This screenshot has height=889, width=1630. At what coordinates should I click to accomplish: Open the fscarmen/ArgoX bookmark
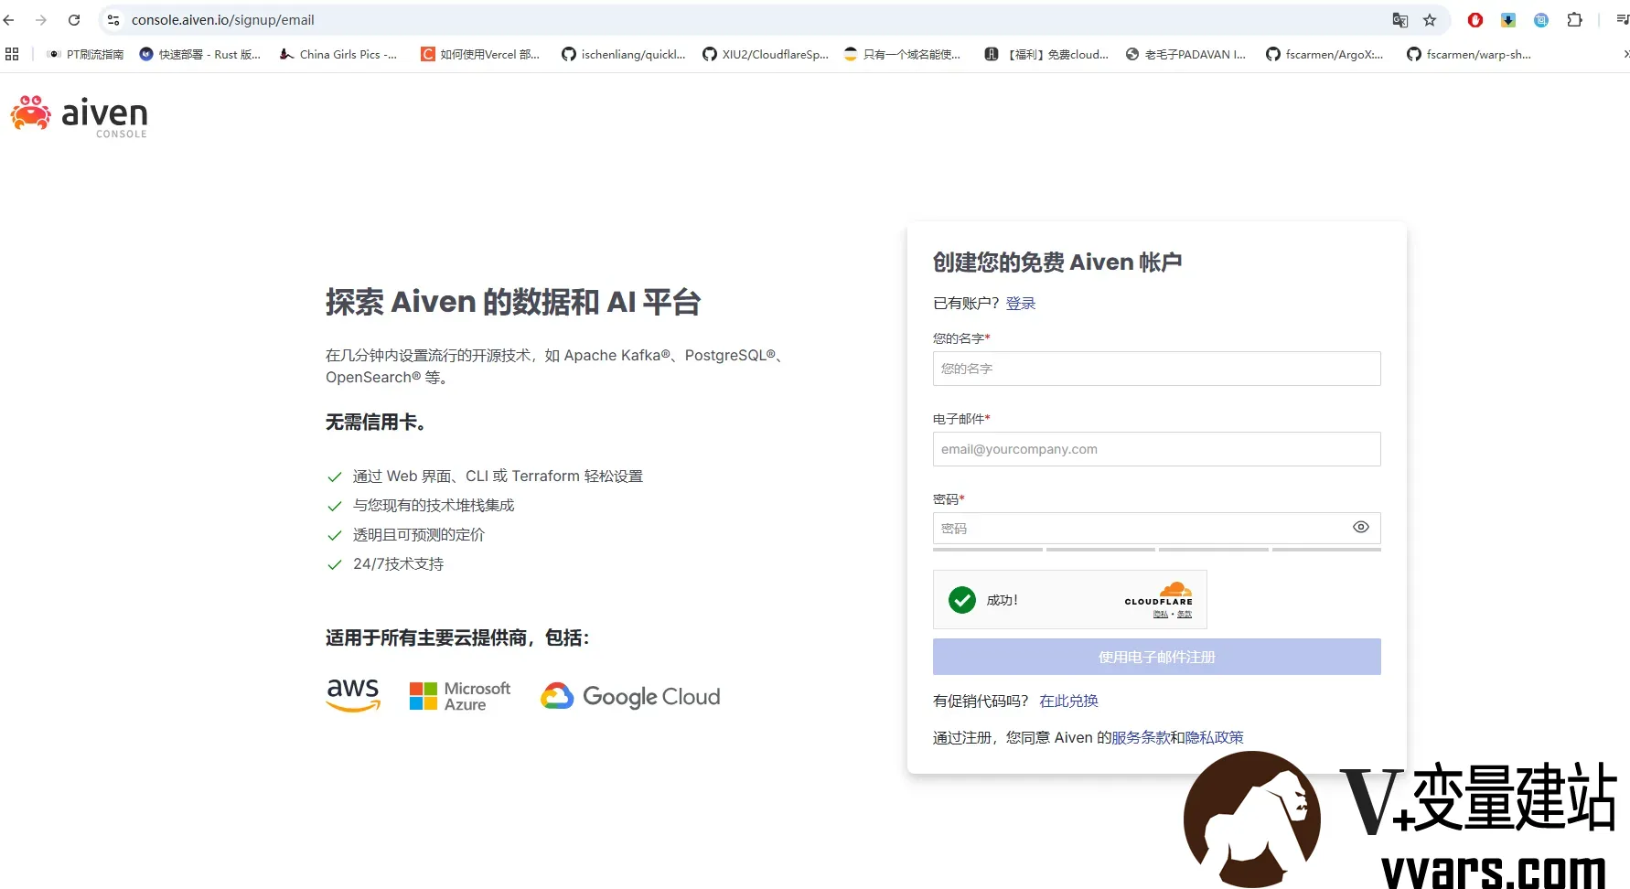pos(1324,54)
